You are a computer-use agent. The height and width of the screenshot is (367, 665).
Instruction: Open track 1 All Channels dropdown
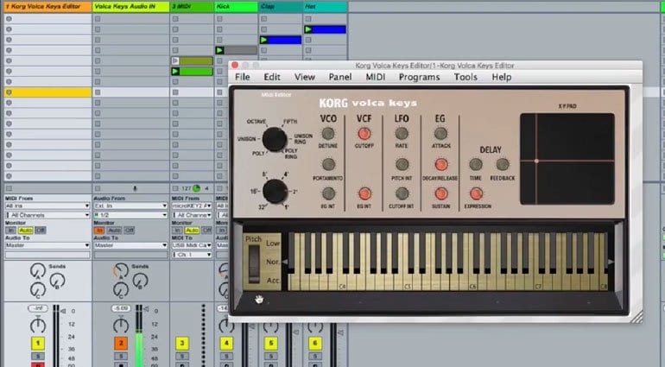tap(47, 215)
